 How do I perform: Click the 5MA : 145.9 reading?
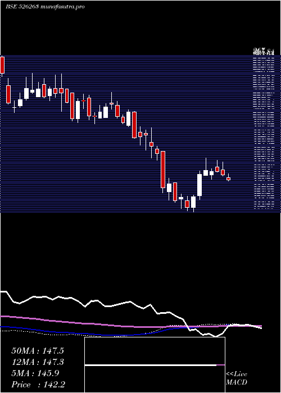[x=35, y=373]
